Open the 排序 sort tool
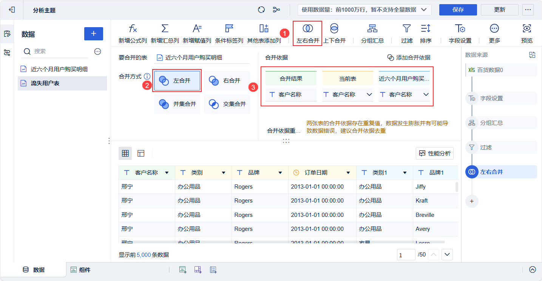 426,34
